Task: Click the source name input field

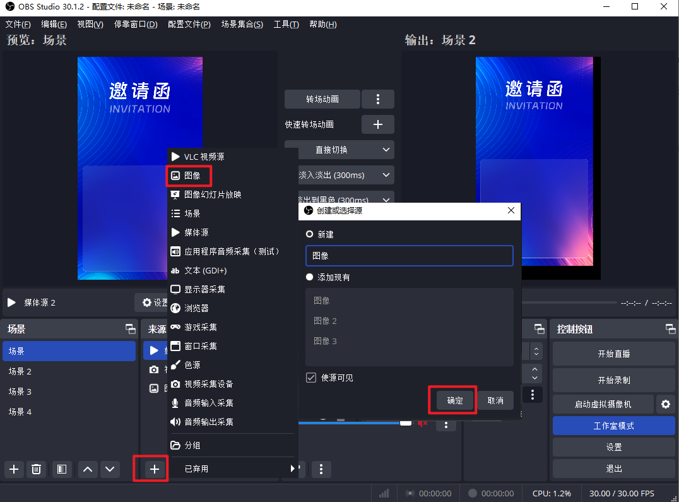Action: click(409, 256)
